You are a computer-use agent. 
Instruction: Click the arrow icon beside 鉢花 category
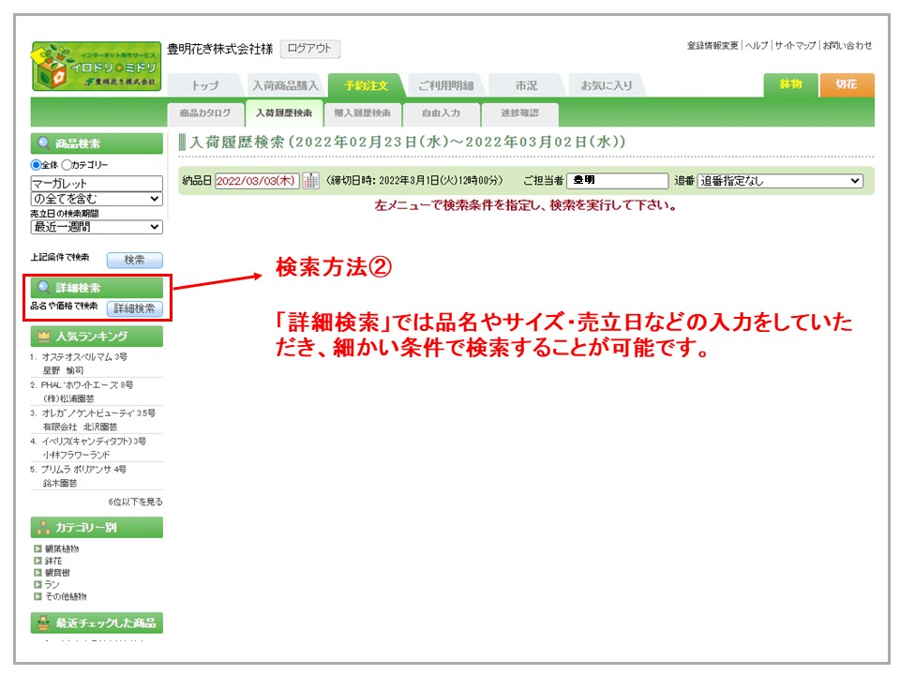(x=37, y=561)
